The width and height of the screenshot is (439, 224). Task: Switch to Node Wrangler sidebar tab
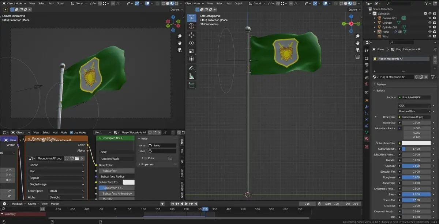(182, 189)
